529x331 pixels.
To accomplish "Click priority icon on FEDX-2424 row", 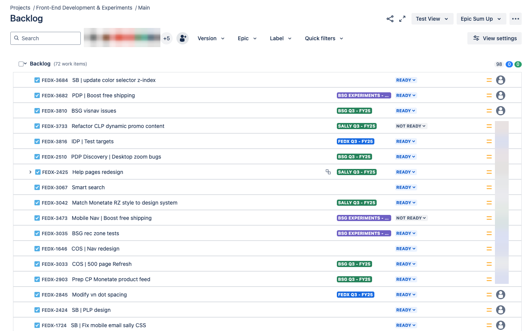I will 489,310.
